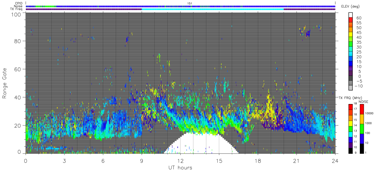
Task: Select the UT hours x-axis title
Action: coord(180,168)
